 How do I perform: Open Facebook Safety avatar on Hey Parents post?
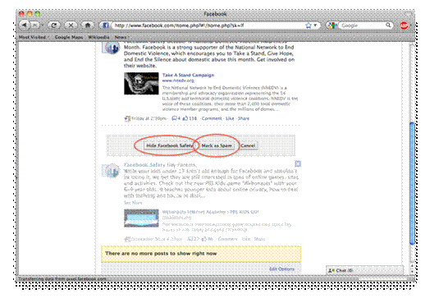[111, 171]
